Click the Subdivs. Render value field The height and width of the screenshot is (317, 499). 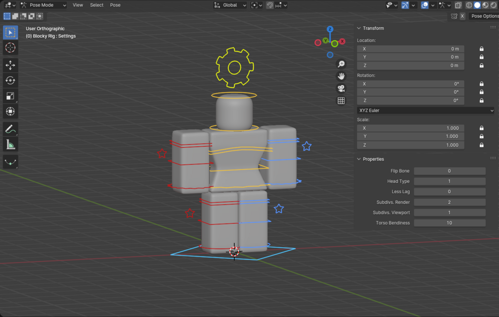pos(450,202)
